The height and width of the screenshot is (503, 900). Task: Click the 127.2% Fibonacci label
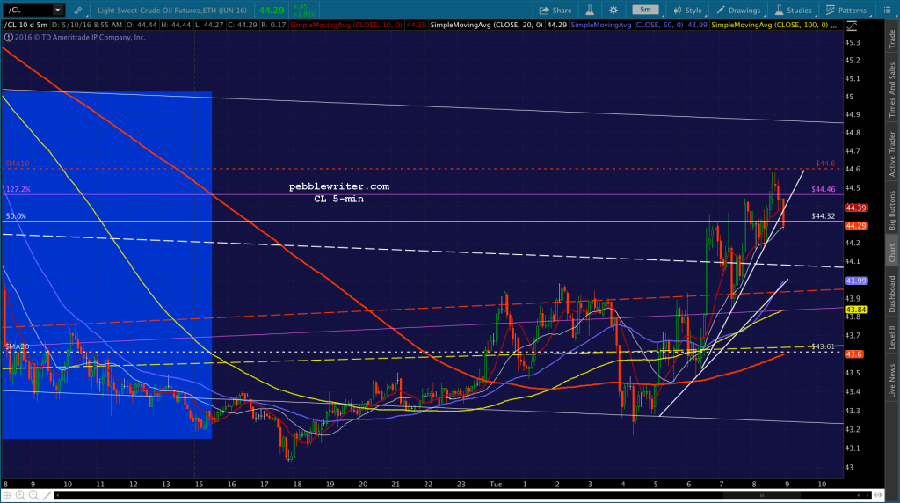click(18, 189)
